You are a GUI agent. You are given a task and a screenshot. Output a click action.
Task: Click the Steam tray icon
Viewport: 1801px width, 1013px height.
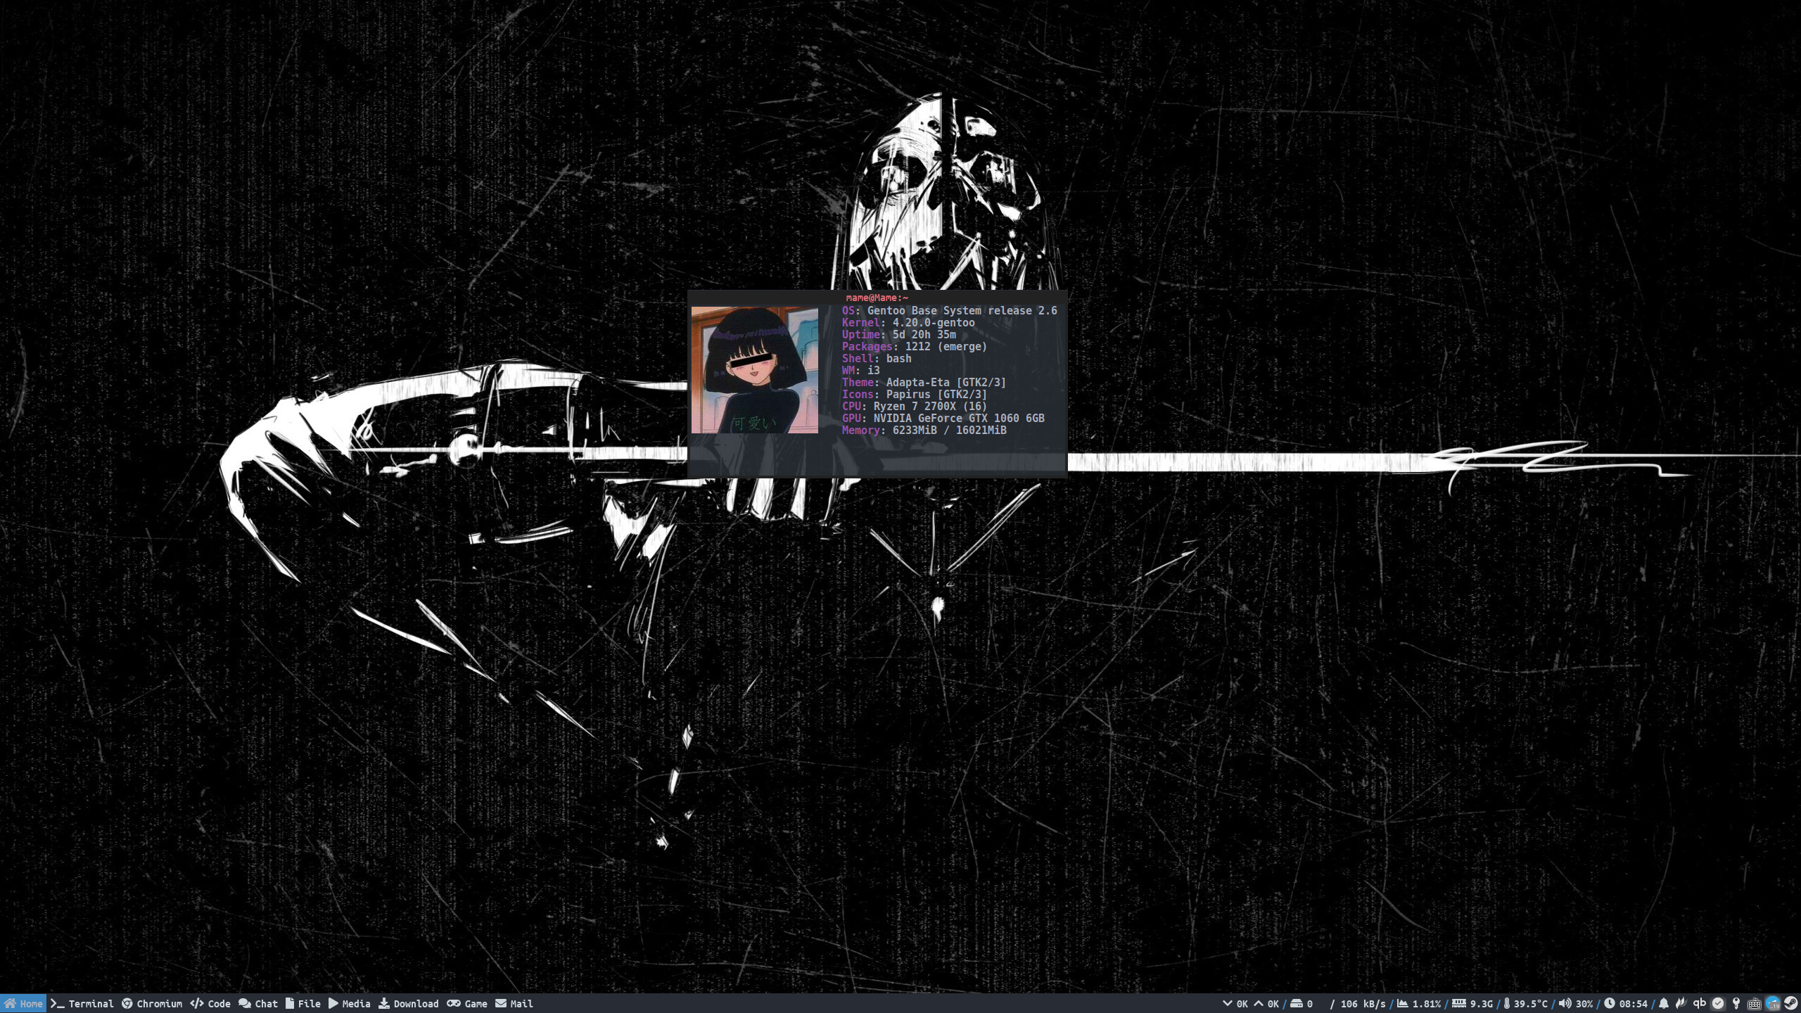click(x=1790, y=1004)
